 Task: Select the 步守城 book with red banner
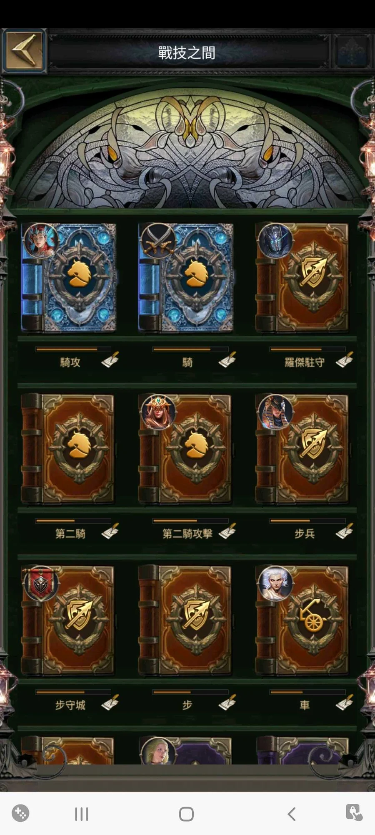68,620
